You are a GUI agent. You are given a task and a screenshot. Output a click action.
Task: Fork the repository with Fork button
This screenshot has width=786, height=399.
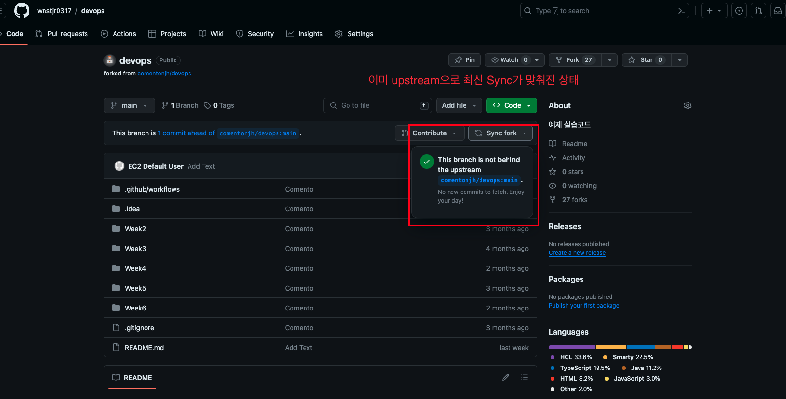pyautogui.click(x=575, y=60)
